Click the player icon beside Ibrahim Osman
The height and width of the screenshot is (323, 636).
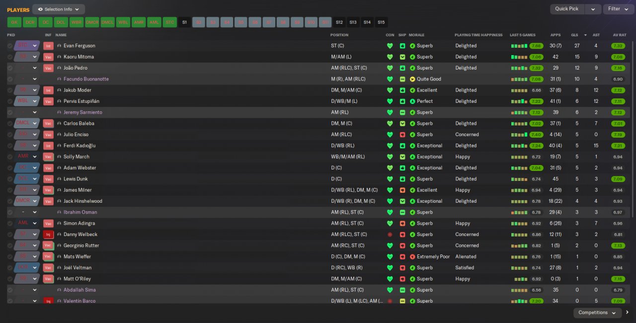coord(59,212)
